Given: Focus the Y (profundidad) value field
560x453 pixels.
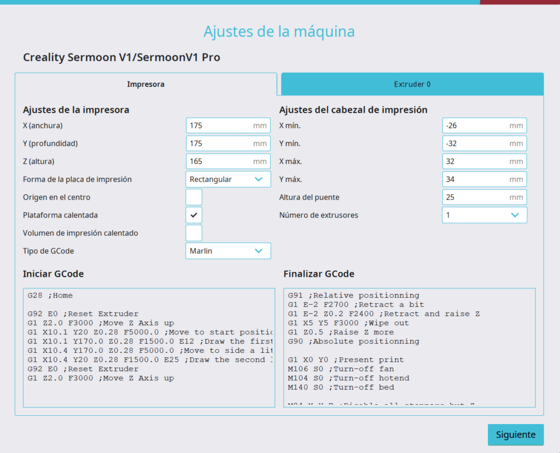Looking at the screenshot, I should [x=219, y=143].
